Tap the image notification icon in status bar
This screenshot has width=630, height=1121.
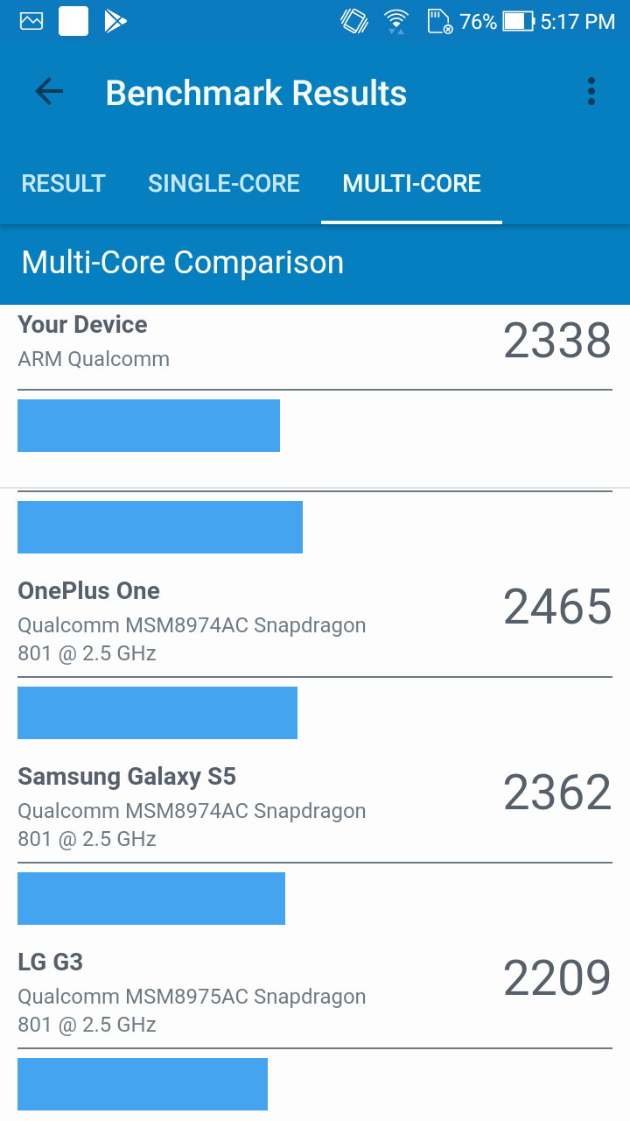[31, 21]
